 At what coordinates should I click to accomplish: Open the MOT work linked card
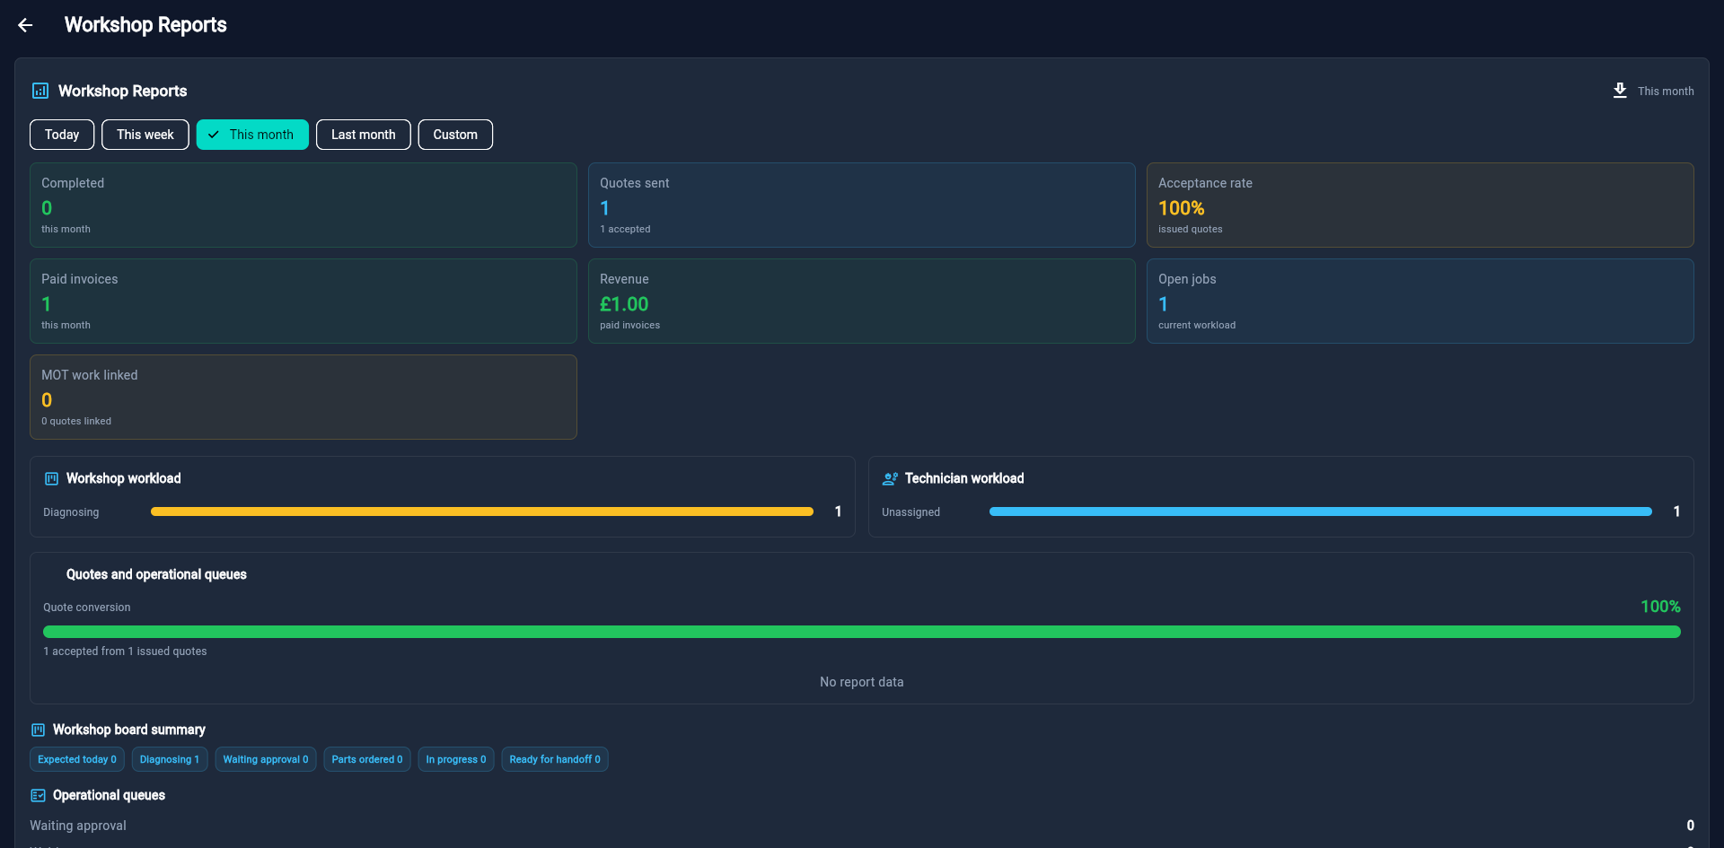click(303, 397)
